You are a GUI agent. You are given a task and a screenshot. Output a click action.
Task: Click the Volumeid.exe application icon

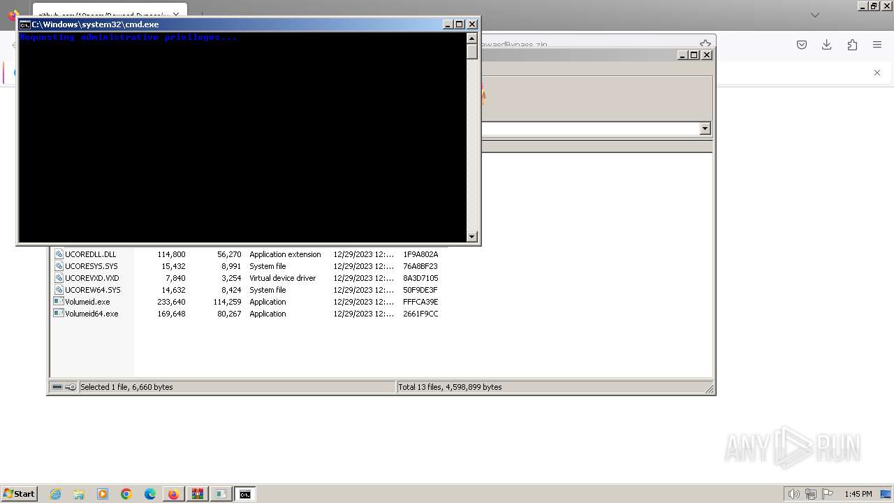click(59, 302)
